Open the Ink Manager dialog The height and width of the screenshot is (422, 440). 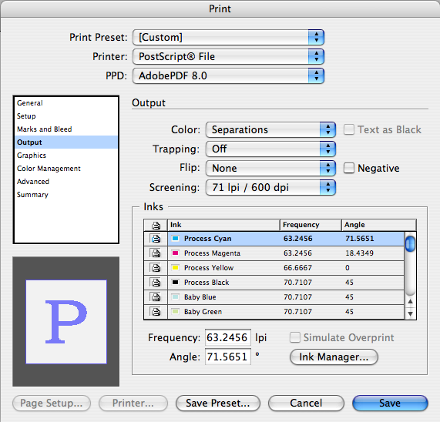click(x=334, y=357)
